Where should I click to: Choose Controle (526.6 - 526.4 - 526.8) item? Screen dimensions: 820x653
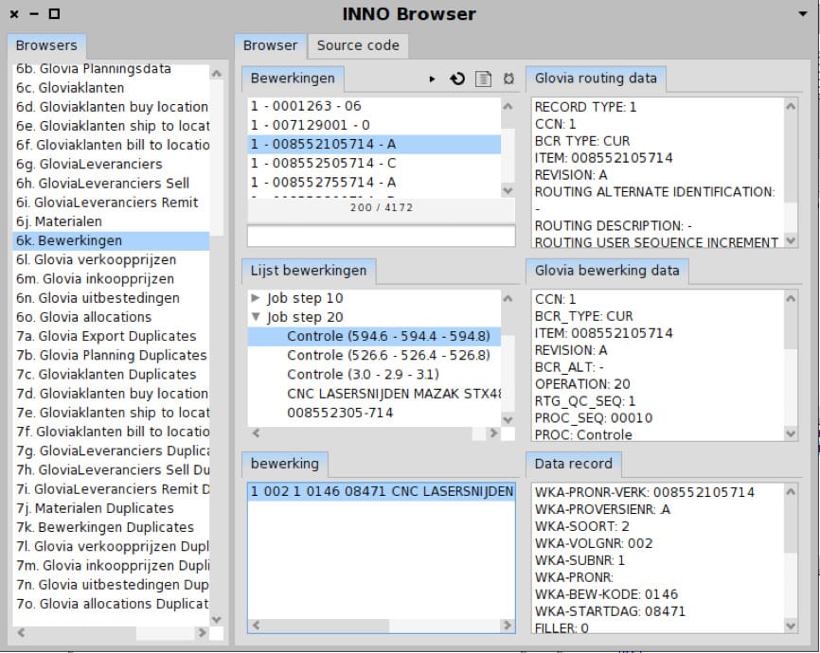pyautogui.click(x=388, y=356)
